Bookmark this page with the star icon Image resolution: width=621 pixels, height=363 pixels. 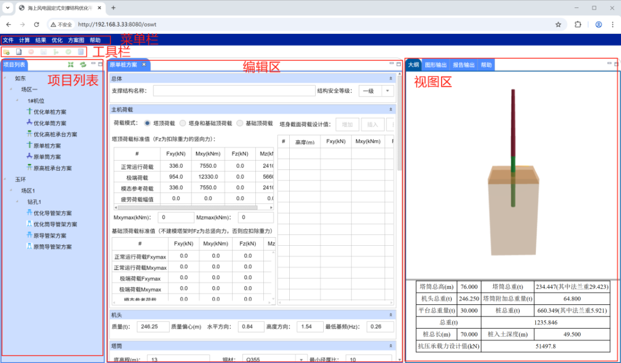[x=558, y=25]
